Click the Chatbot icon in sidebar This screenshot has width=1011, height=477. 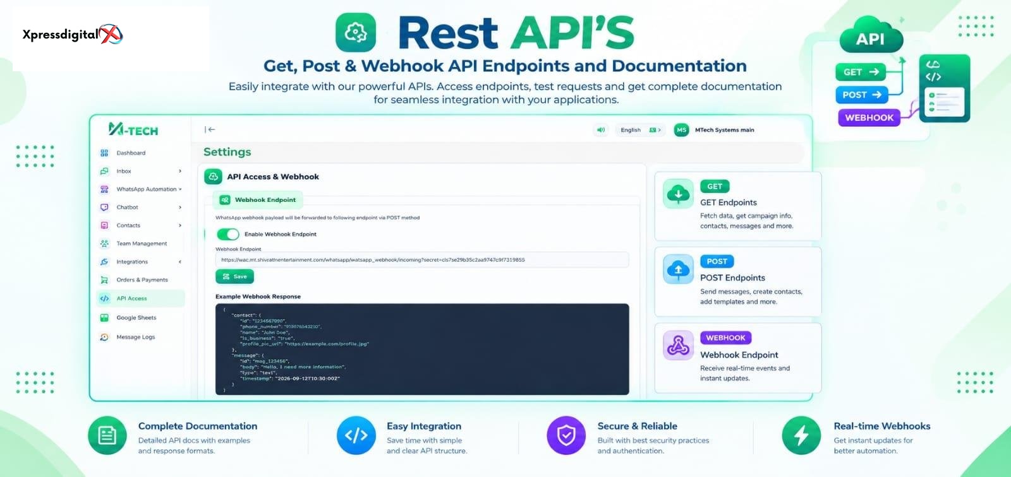[x=104, y=207]
